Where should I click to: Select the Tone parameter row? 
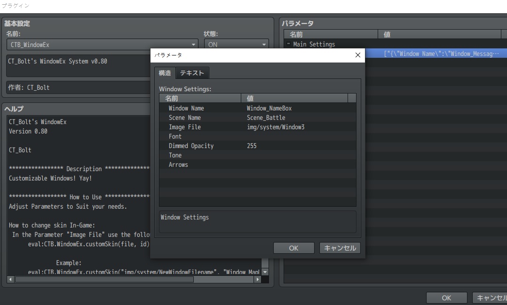coord(258,155)
